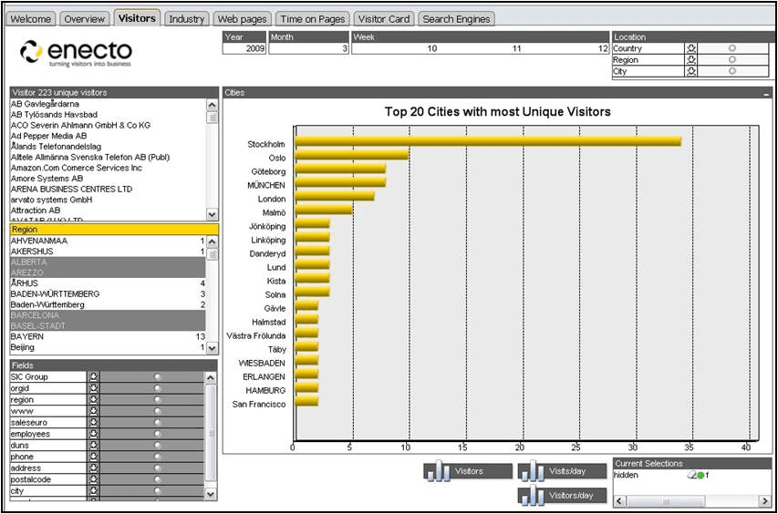Toggle the City radio indicator in Location
The height and width of the screenshot is (514, 778).
coord(732,71)
